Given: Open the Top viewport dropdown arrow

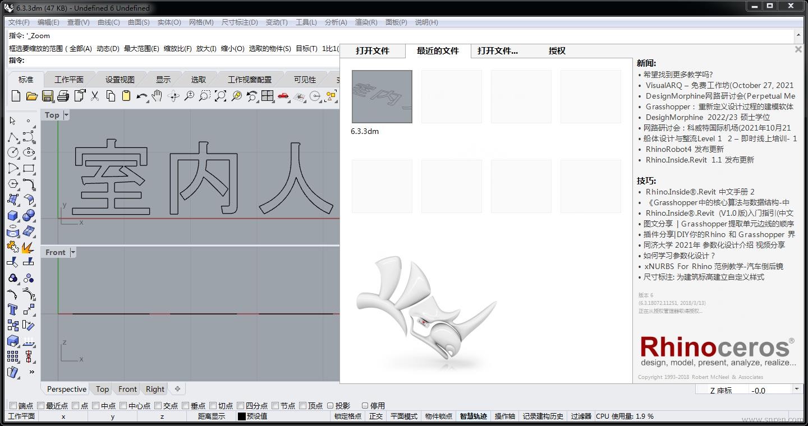Looking at the screenshot, I should [66, 115].
